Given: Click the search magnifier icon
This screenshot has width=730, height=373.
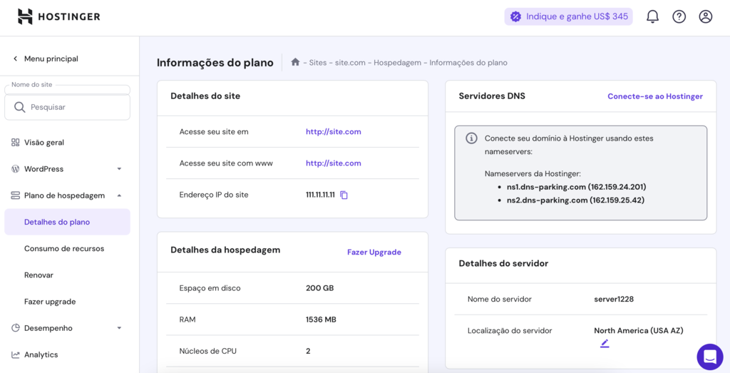Looking at the screenshot, I should click(19, 107).
